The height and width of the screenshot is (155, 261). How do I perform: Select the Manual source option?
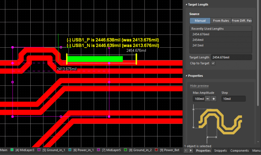[200, 21]
